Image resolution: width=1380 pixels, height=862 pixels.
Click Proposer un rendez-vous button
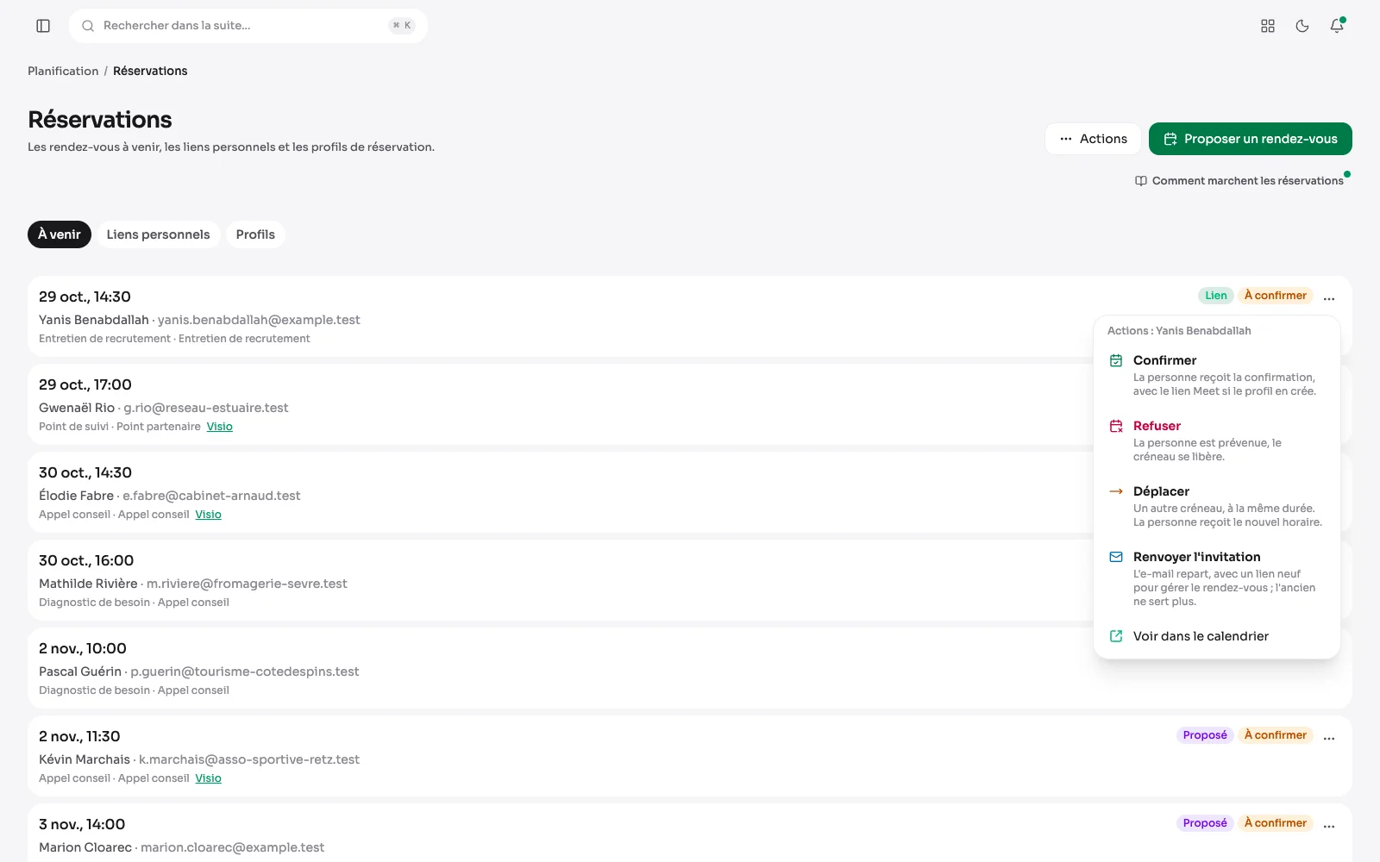pyautogui.click(x=1251, y=139)
